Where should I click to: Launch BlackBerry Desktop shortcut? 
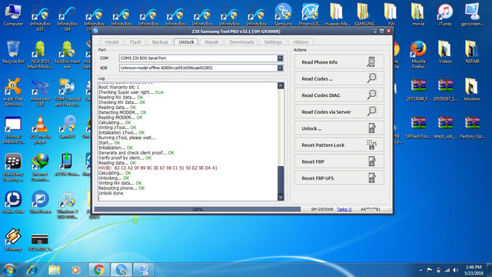point(13,168)
